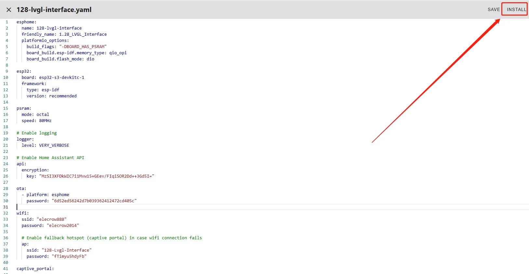Click the OTA password string
The height and width of the screenshot is (274, 529).
click(x=94, y=201)
